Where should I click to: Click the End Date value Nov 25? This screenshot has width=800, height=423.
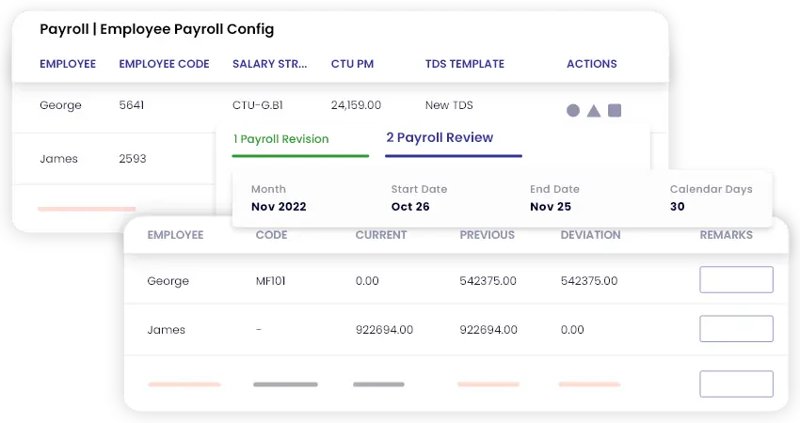551,207
